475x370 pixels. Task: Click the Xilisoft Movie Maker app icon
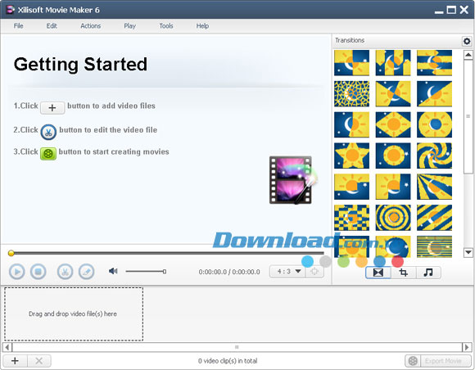pos(10,10)
